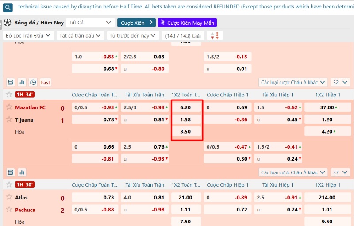Image resolution: width=354 pixels, height=226 pixels.
Task: Switch to Cược Xiên May Mắn
Action: (x=187, y=23)
